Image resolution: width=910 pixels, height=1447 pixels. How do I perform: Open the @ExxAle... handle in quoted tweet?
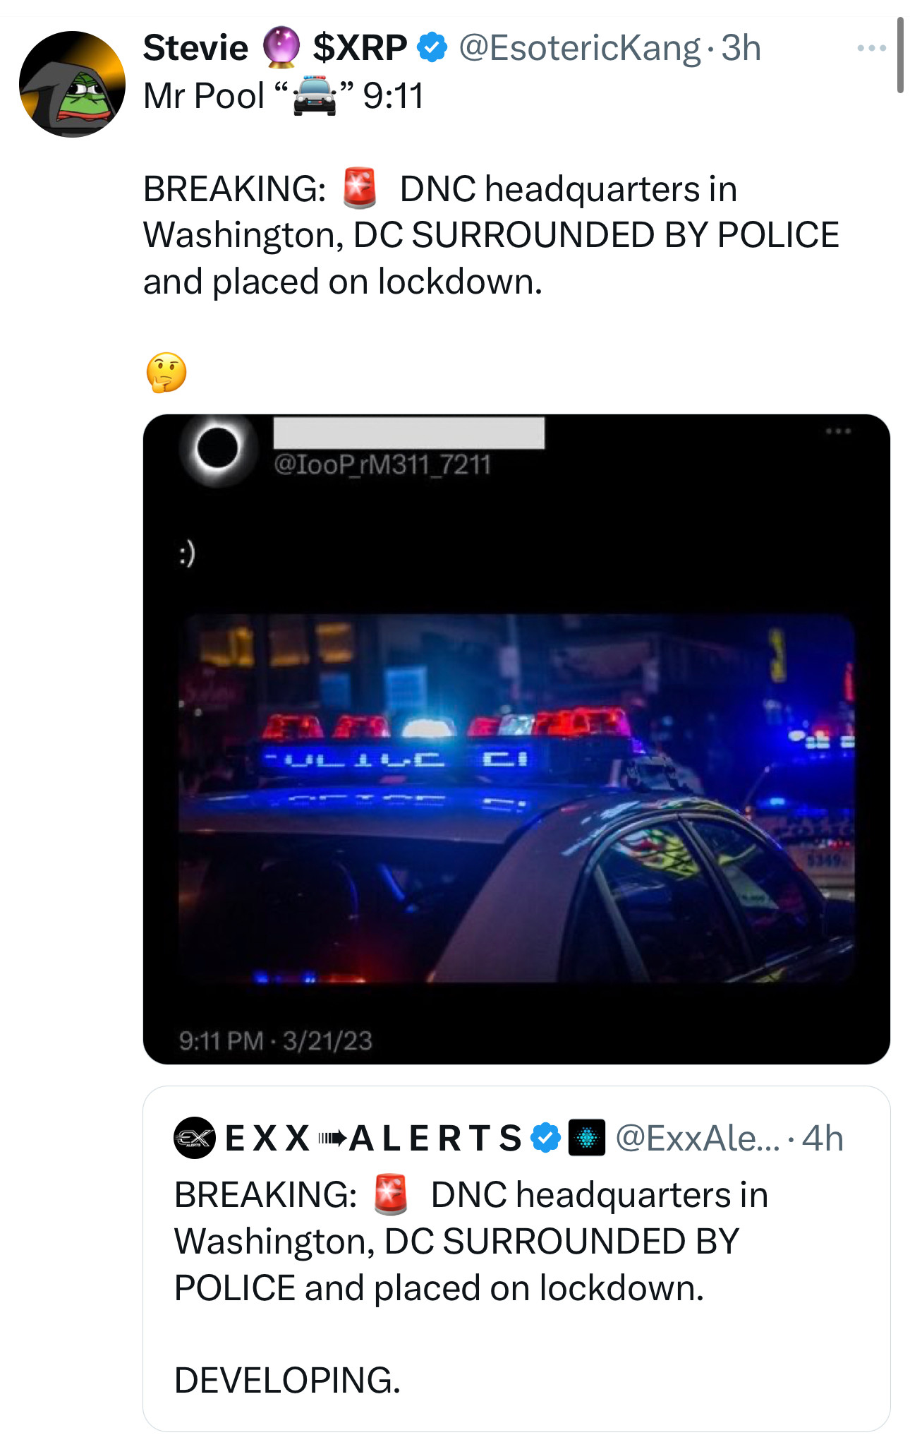(x=698, y=1138)
